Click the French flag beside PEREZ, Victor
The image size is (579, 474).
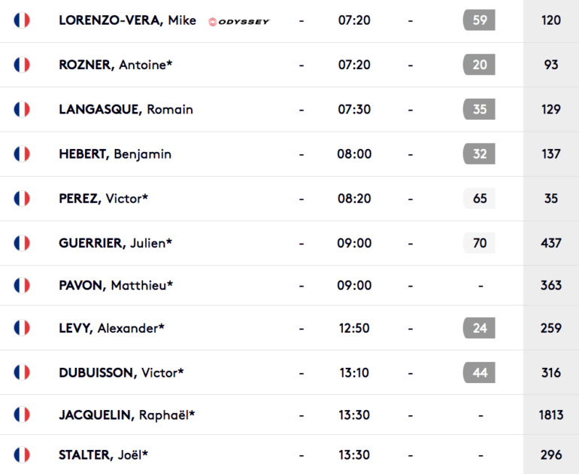(22, 199)
